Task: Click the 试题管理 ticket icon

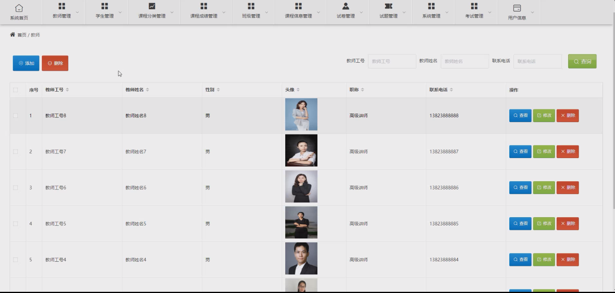Action: tap(389, 6)
